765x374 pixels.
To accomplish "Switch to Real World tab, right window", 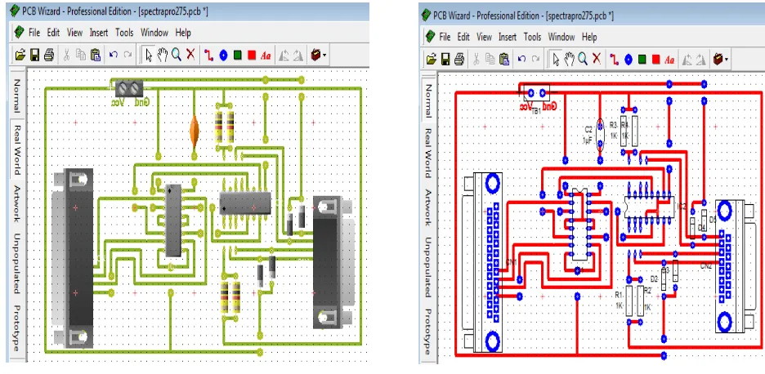I will point(428,153).
